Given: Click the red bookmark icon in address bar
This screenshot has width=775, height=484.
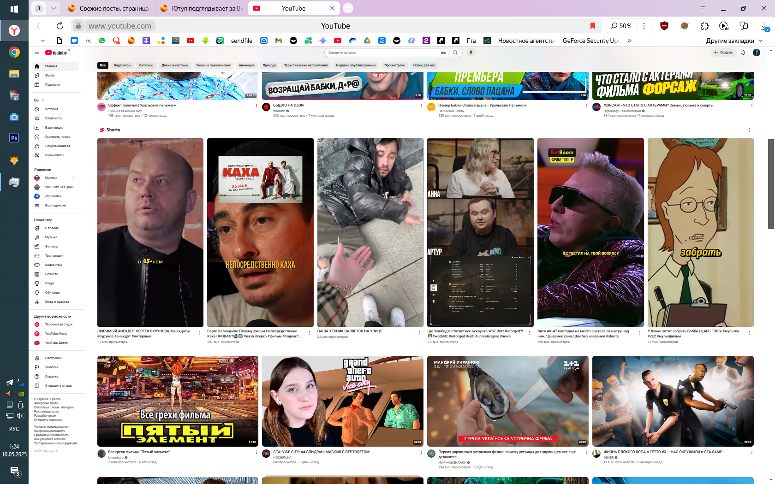Looking at the screenshot, I should point(593,26).
